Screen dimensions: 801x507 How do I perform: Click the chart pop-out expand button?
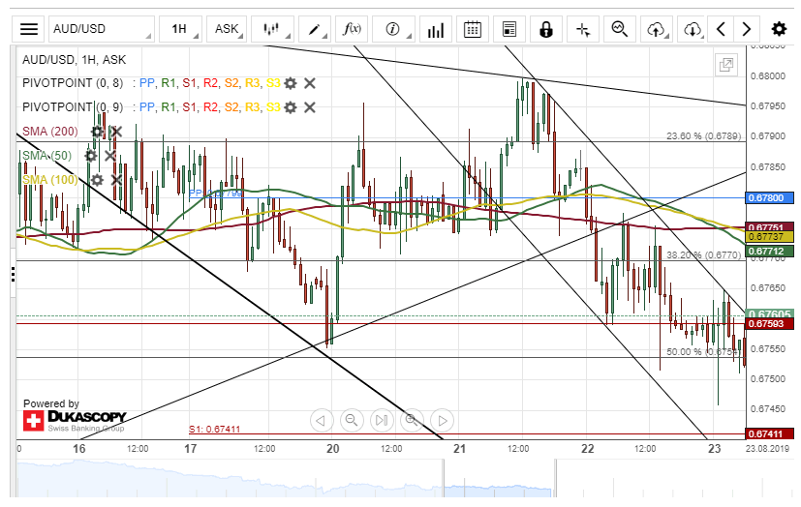724,65
